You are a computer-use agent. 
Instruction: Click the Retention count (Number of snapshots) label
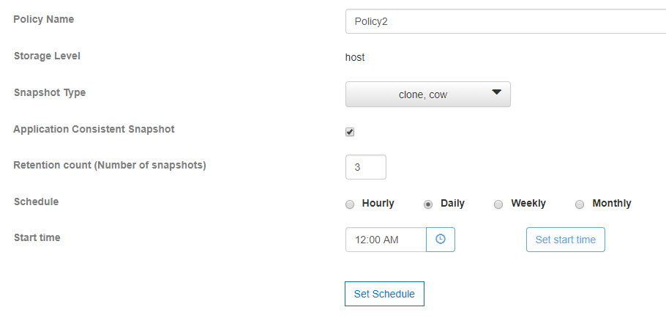[x=110, y=166]
